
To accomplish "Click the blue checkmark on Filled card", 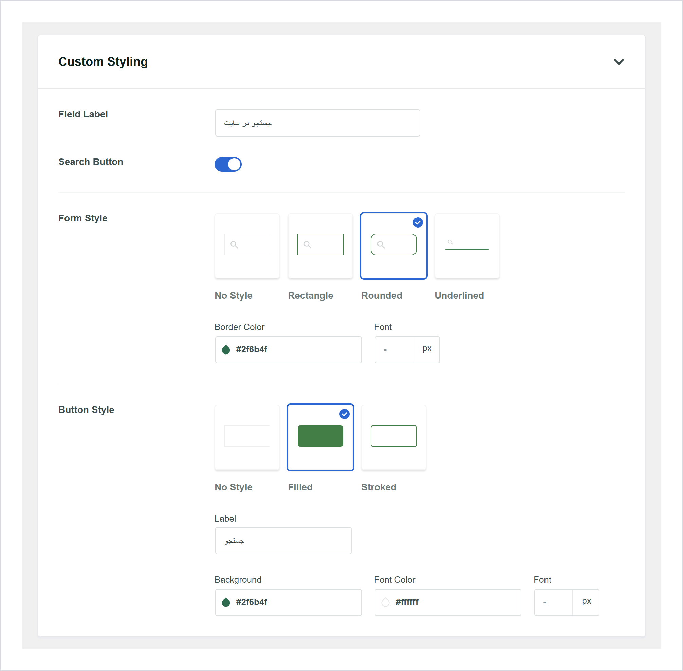I will click(345, 414).
